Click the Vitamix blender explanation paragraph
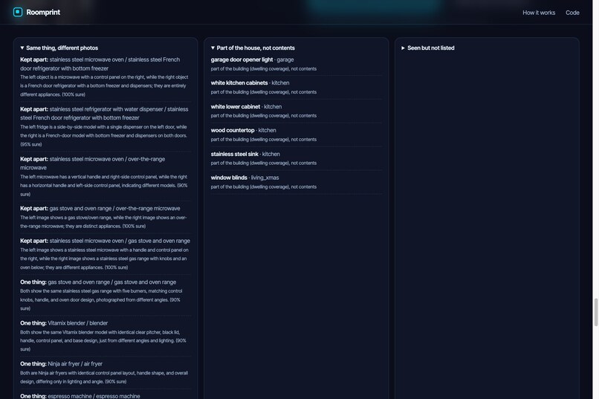599x399 pixels. point(103,340)
